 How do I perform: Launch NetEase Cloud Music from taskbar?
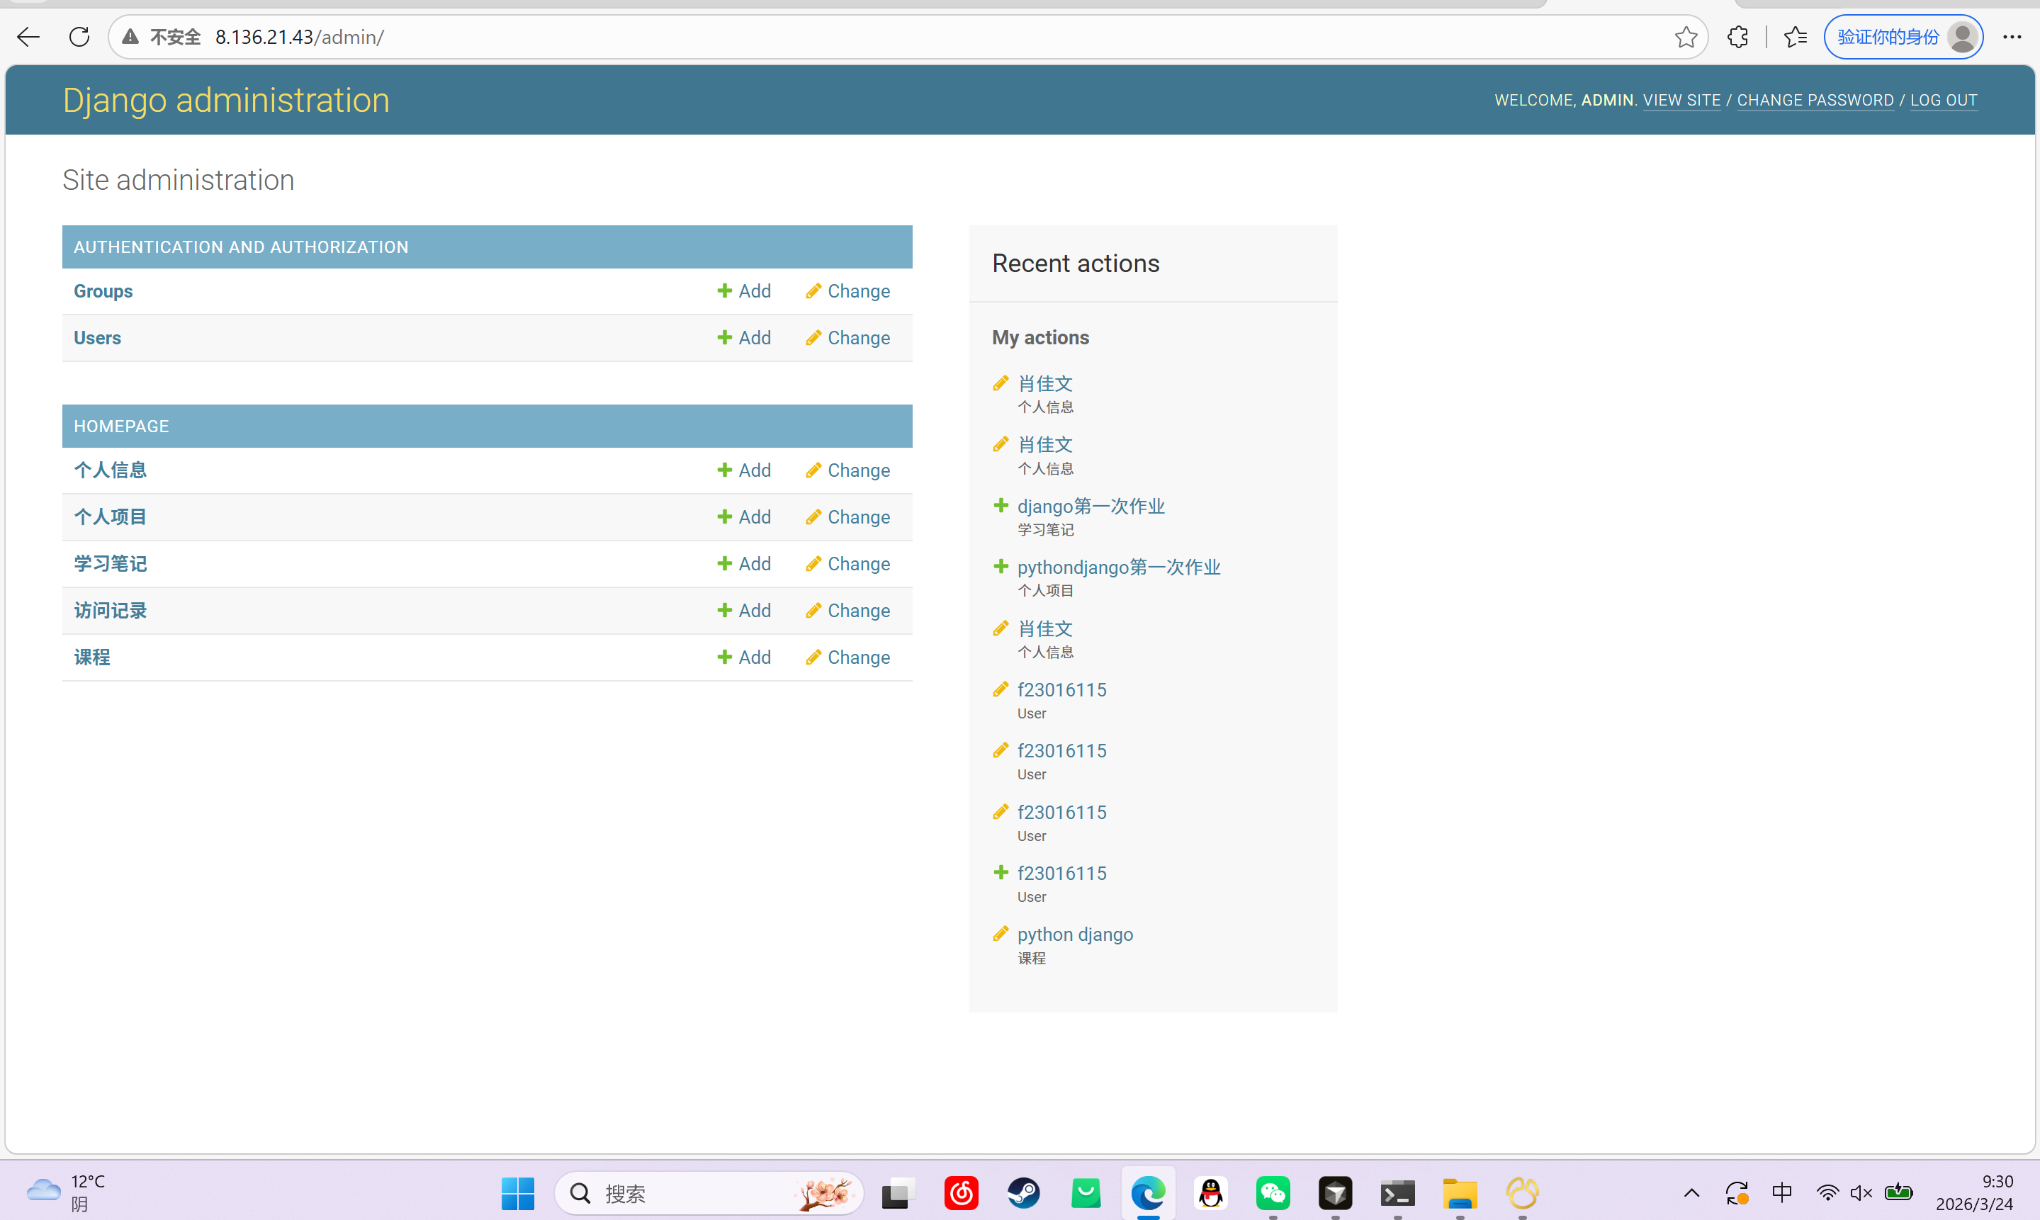click(962, 1193)
